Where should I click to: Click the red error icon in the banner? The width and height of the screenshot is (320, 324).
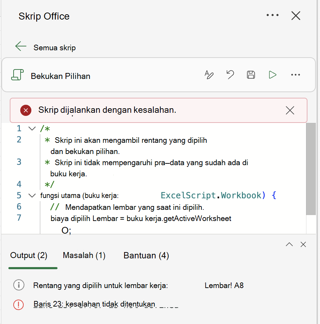[26, 110]
